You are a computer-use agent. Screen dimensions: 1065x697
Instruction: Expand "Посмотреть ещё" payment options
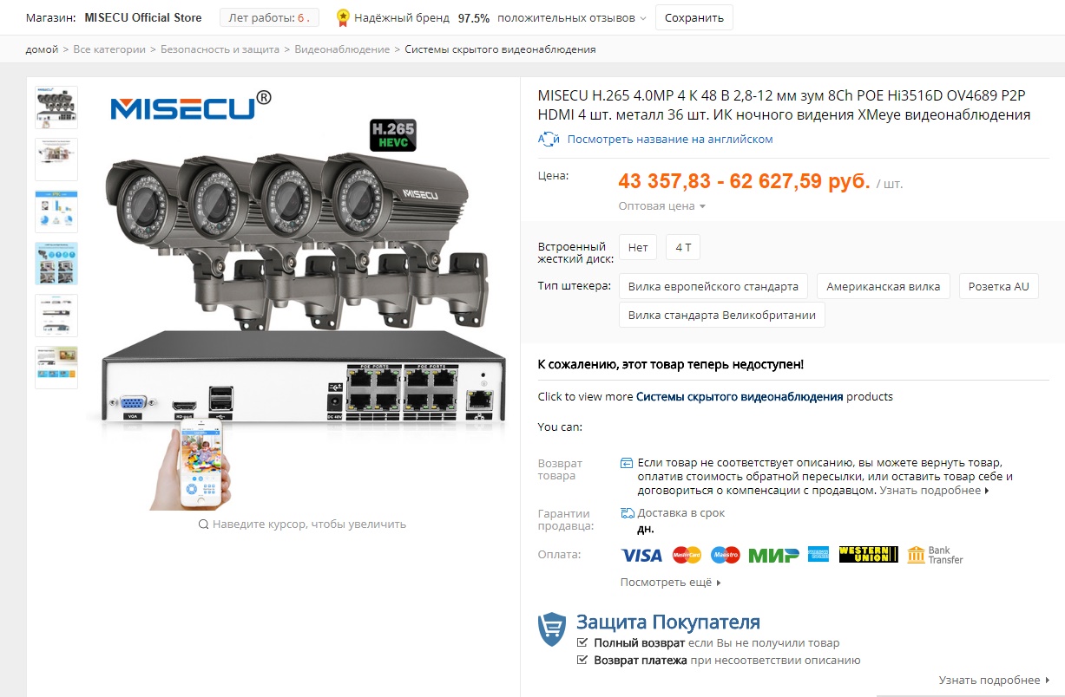coord(671,583)
